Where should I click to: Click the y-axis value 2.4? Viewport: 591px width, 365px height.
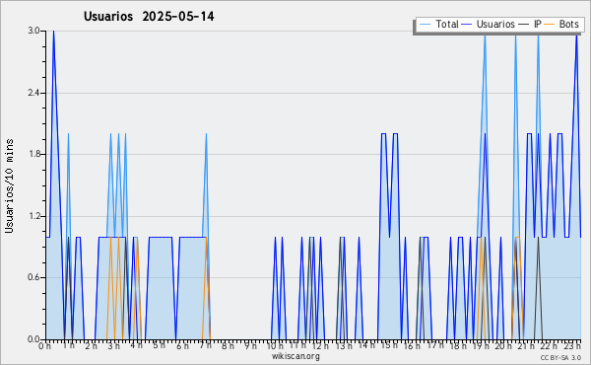click(33, 93)
